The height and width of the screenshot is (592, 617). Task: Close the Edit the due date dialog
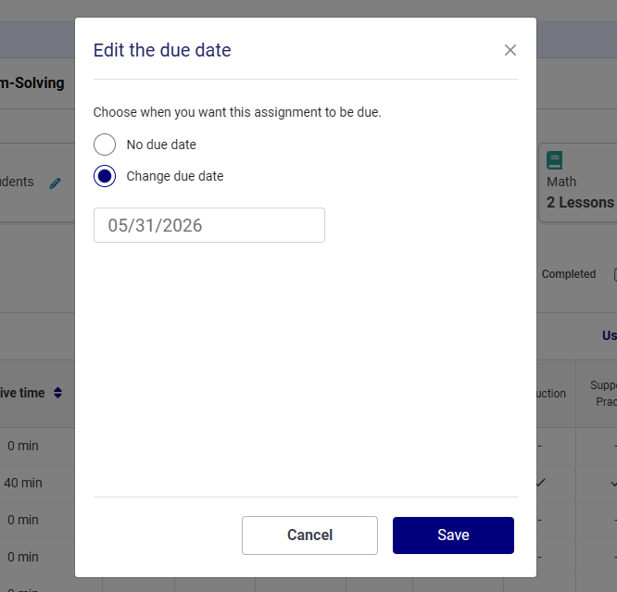510,50
